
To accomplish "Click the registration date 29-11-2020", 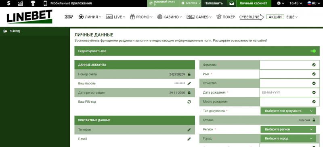I will pyautogui.click(x=177, y=93).
